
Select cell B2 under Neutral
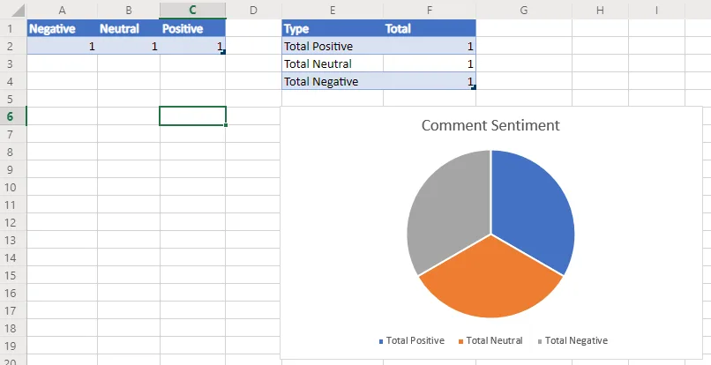click(x=129, y=46)
